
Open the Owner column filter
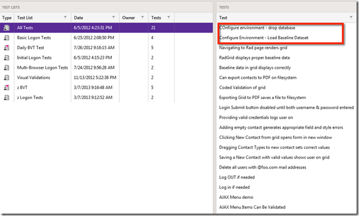pos(143,18)
